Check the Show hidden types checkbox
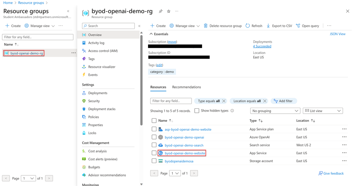 click(x=197, y=111)
